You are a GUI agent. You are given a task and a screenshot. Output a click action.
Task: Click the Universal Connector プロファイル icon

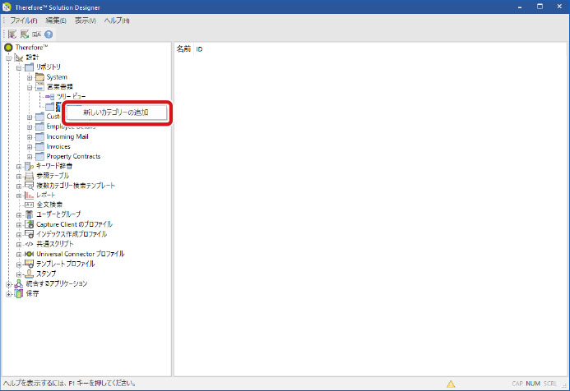[x=29, y=254]
